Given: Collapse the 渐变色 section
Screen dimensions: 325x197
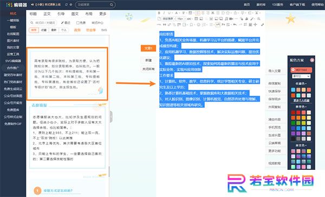Looking at the screenshot, I should pyautogui.click(x=301, y=145).
